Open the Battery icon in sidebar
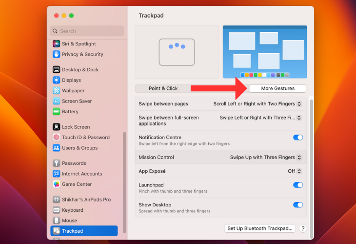The height and width of the screenshot is (244, 356). point(57,112)
